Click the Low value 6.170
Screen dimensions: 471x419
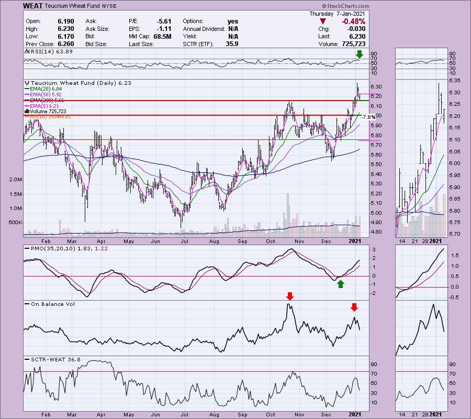pyautogui.click(x=66, y=36)
